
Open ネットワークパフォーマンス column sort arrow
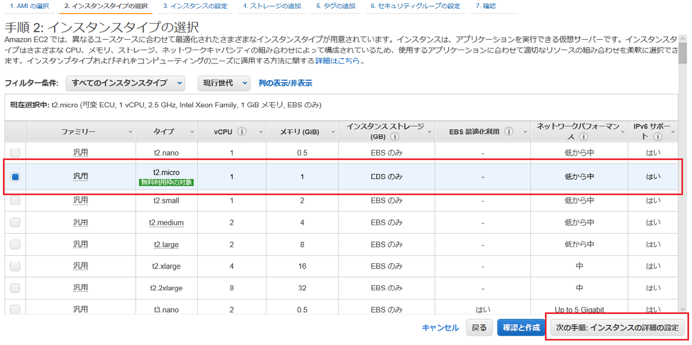coord(622,132)
